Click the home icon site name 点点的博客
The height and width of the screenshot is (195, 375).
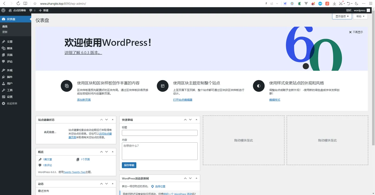17,10
